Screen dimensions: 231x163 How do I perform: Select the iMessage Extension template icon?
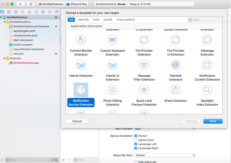tap(207, 40)
